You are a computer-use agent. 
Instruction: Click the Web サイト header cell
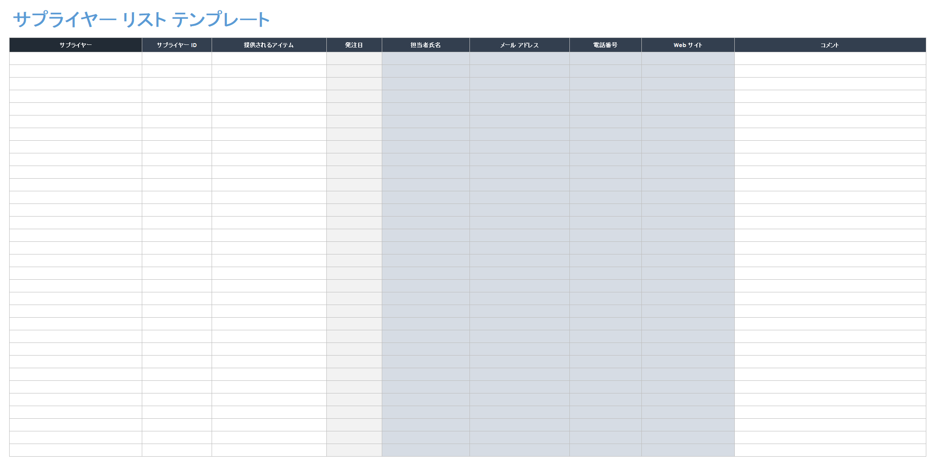point(688,45)
